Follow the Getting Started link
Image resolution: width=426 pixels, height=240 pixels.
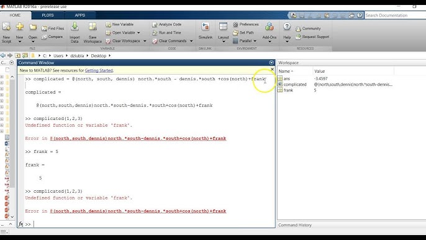[99, 70]
